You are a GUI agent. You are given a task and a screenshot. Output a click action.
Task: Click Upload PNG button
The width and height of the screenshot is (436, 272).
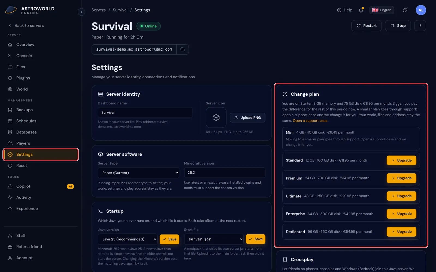(x=247, y=118)
